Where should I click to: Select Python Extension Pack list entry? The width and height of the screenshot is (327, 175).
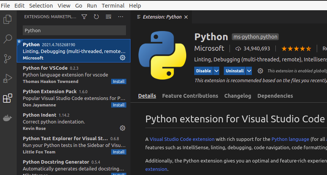pos(74,98)
